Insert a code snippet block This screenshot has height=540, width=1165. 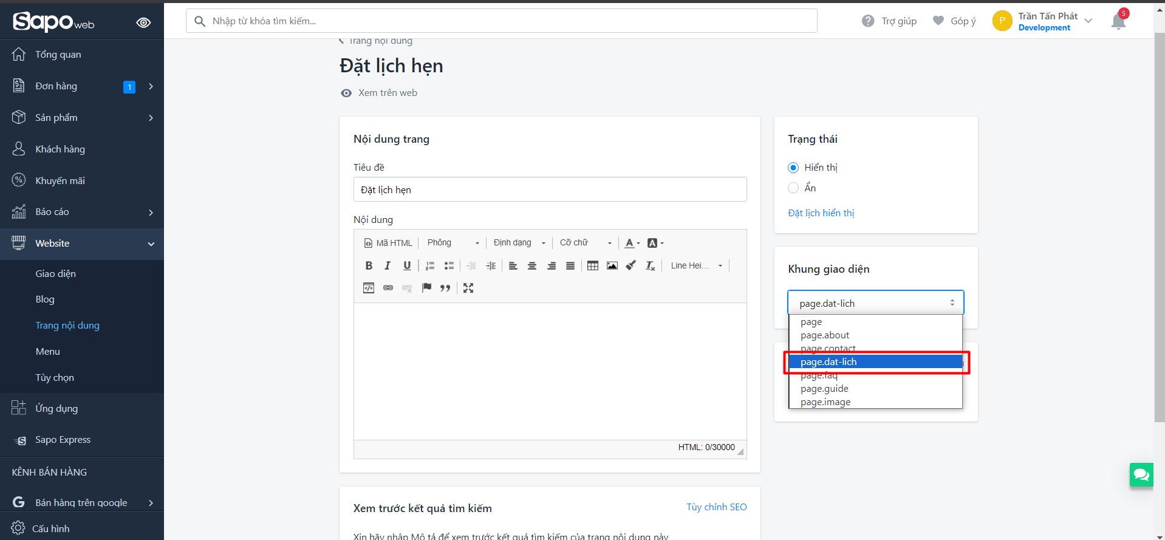pyautogui.click(x=369, y=288)
